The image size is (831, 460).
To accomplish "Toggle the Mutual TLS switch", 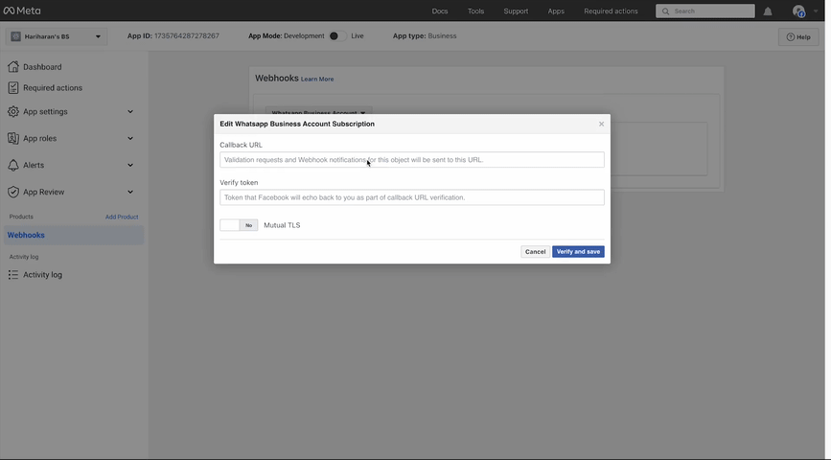I will tap(239, 225).
